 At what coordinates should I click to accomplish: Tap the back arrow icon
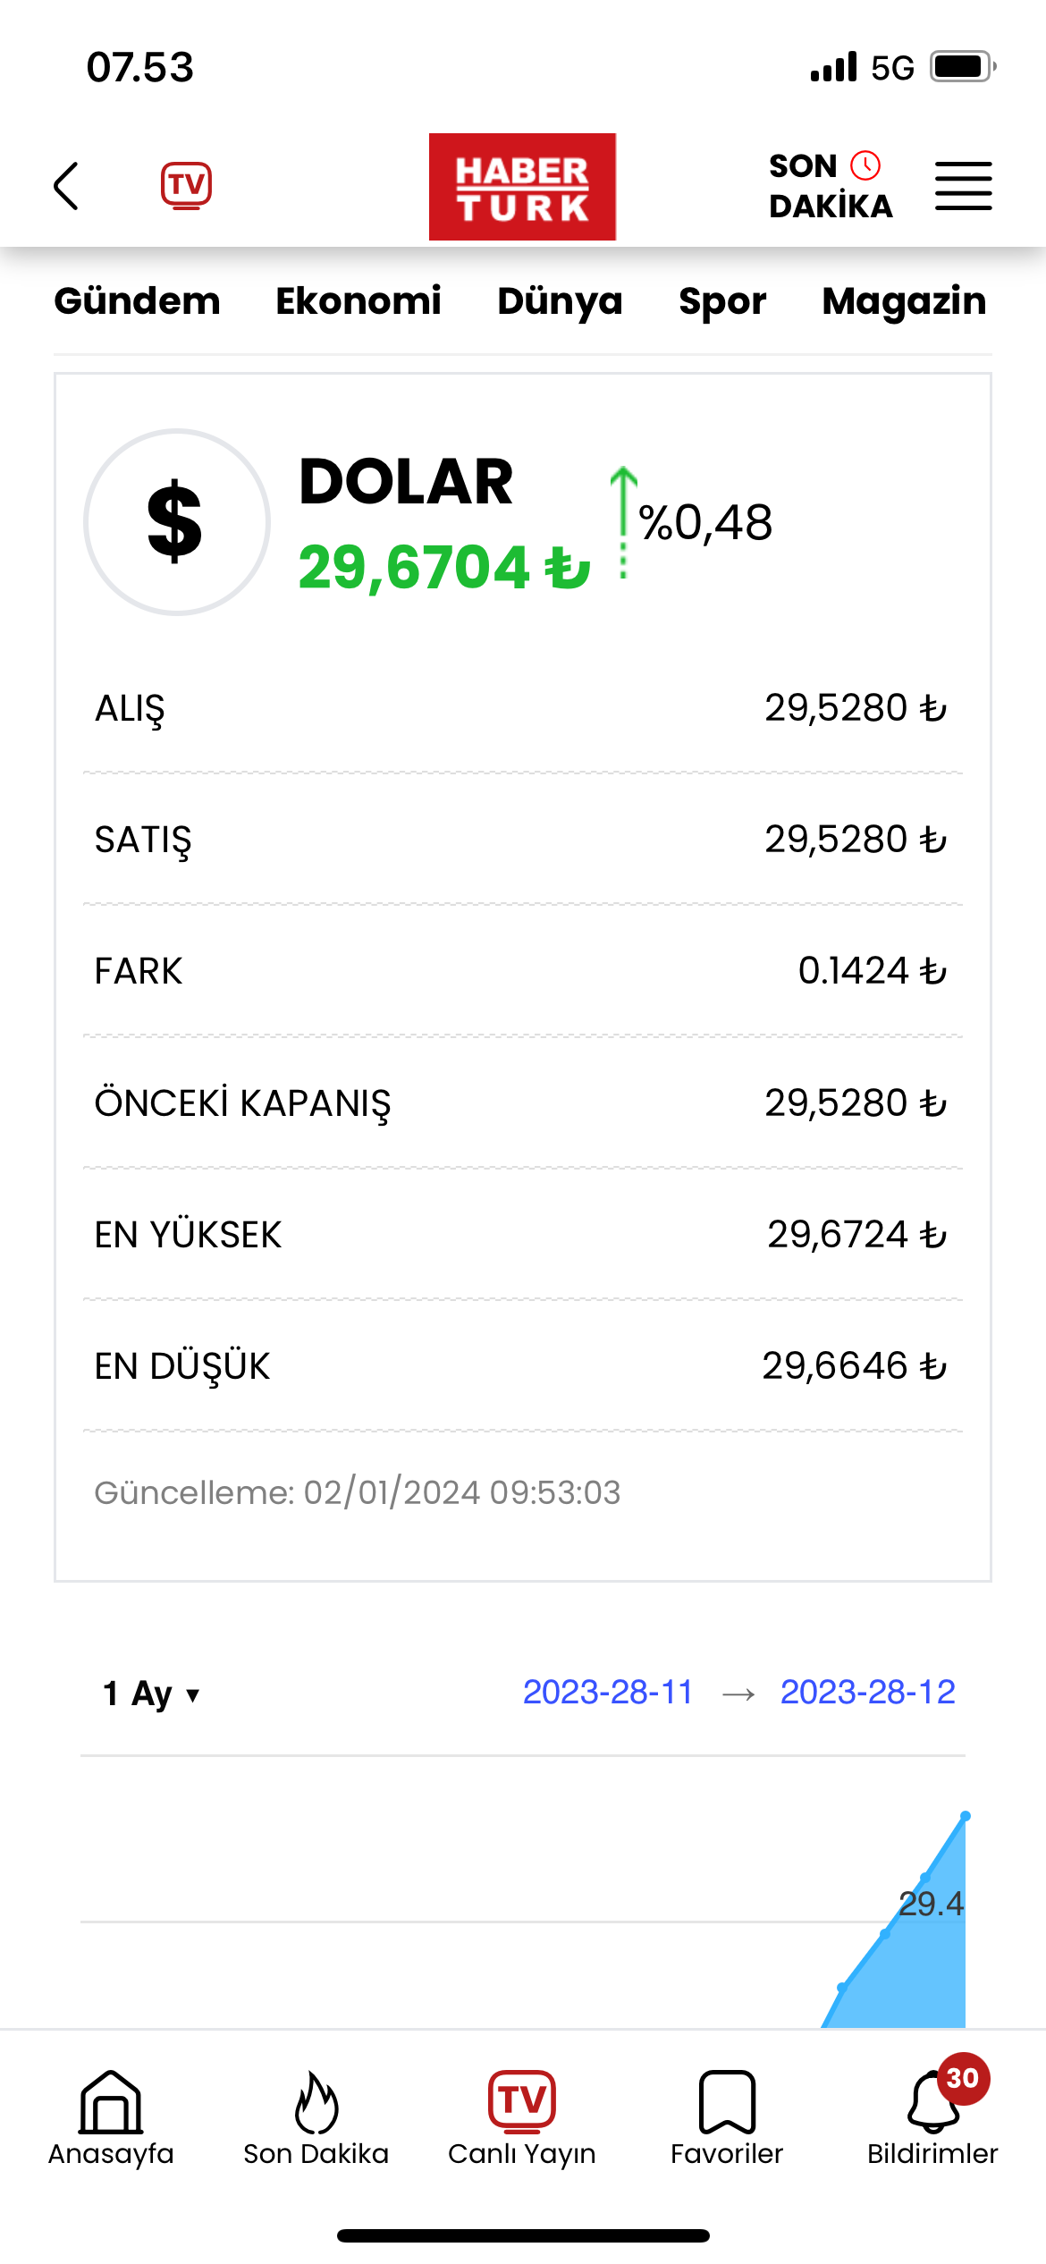point(66,187)
